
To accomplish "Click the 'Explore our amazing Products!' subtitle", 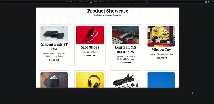I will 108,15.
